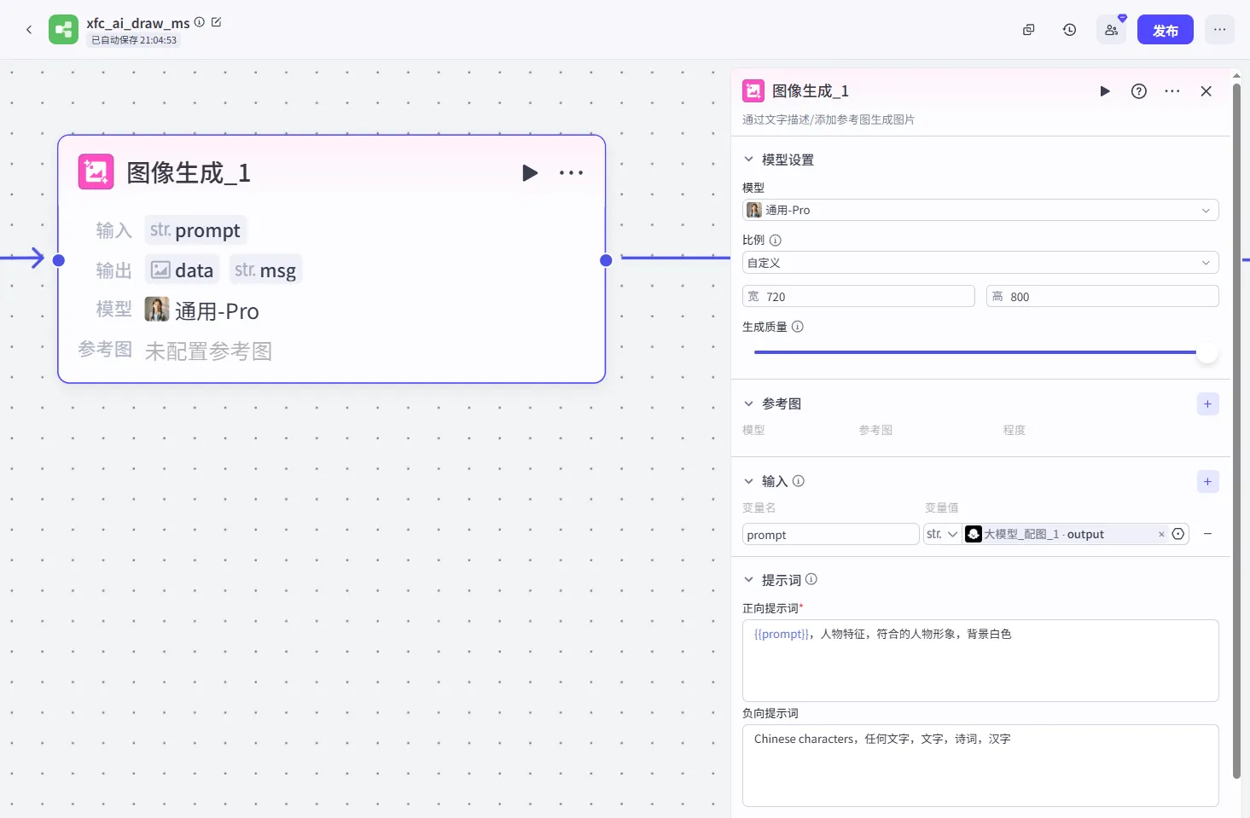The width and height of the screenshot is (1250, 818).
Task: Edit the workflow name xfc_ai_draw_ms
Action: point(217,22)
